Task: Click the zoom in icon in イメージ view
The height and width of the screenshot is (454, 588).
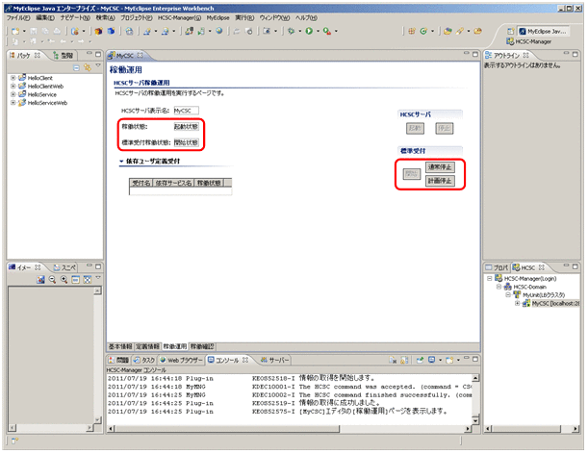Action: point(64,279)
